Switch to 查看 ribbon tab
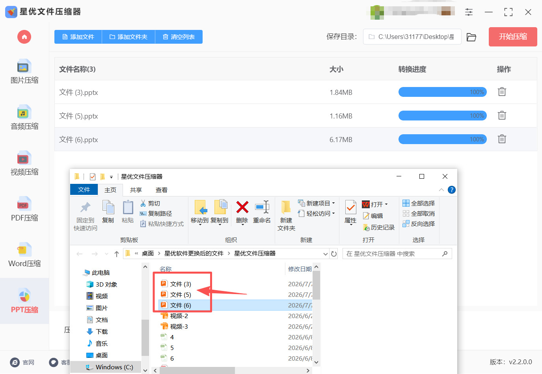 [162, 190]
